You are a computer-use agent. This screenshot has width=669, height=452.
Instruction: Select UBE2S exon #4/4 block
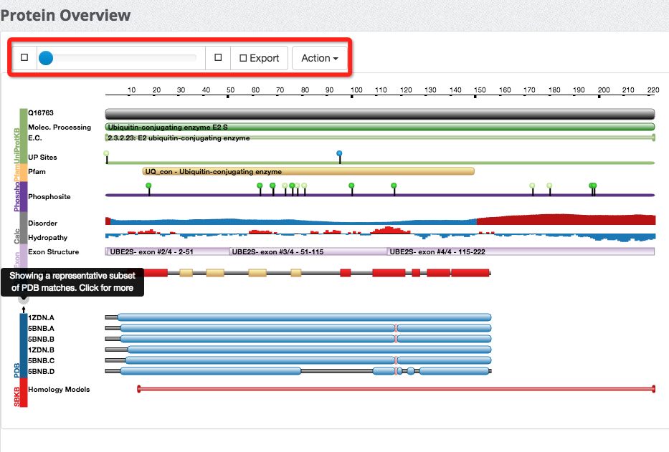point(521,252)
